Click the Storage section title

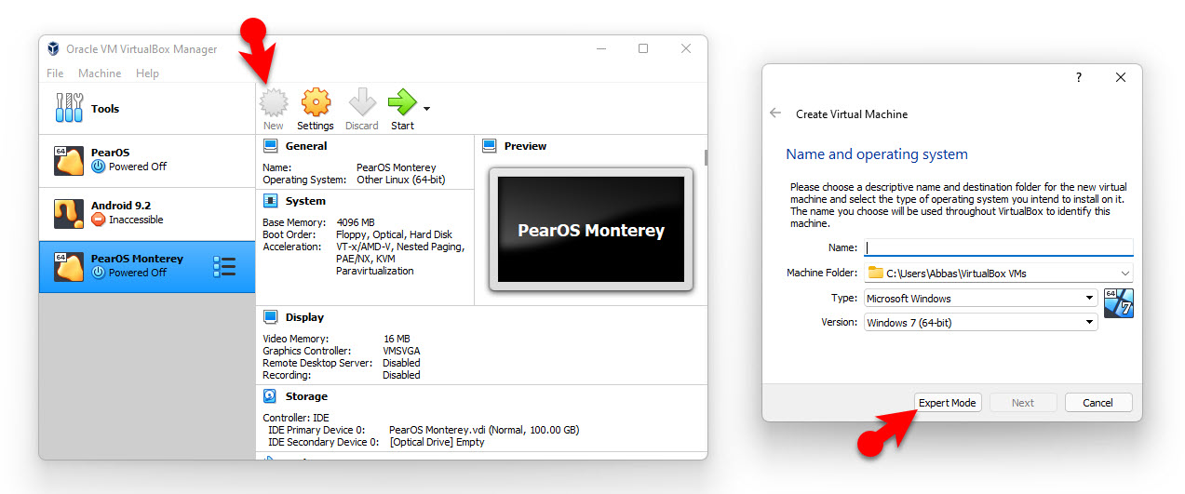306,396
